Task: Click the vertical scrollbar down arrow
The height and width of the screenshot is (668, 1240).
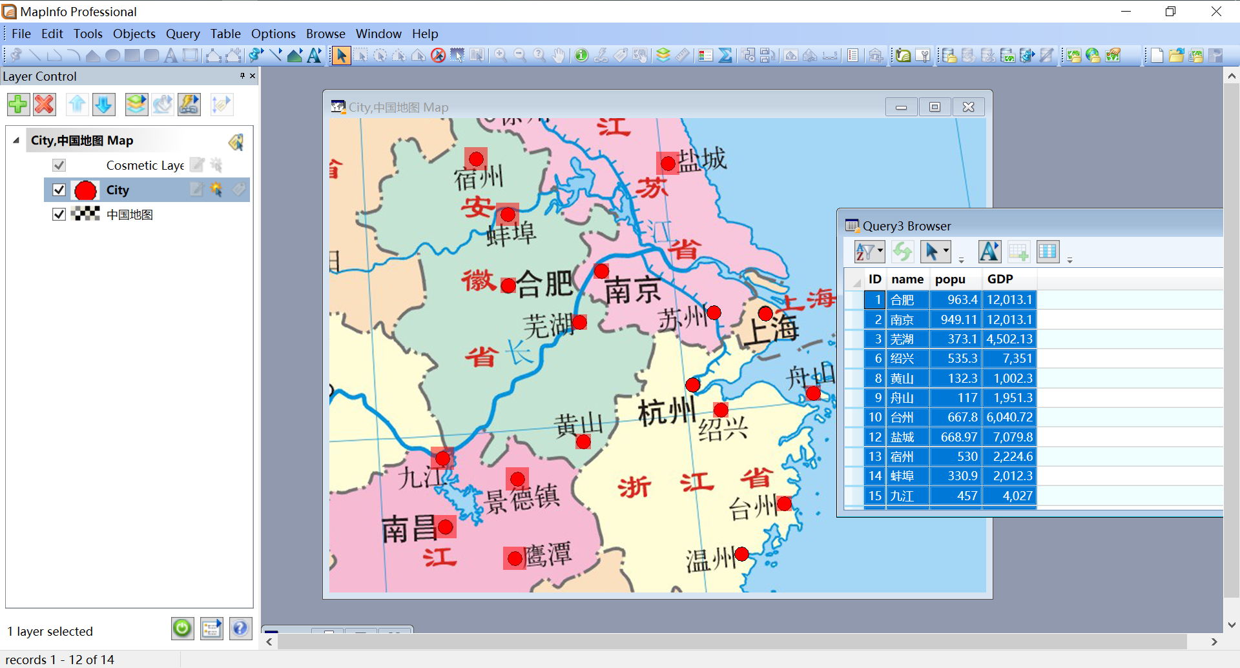Action: tap(1232, 625)
